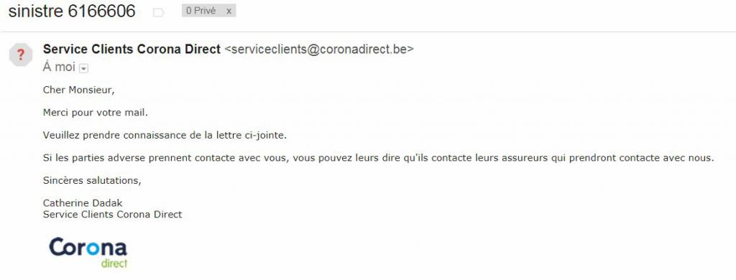Click the À moi recipient text
736x280 pixels.
pyautogui.click(x=59, y=67)
